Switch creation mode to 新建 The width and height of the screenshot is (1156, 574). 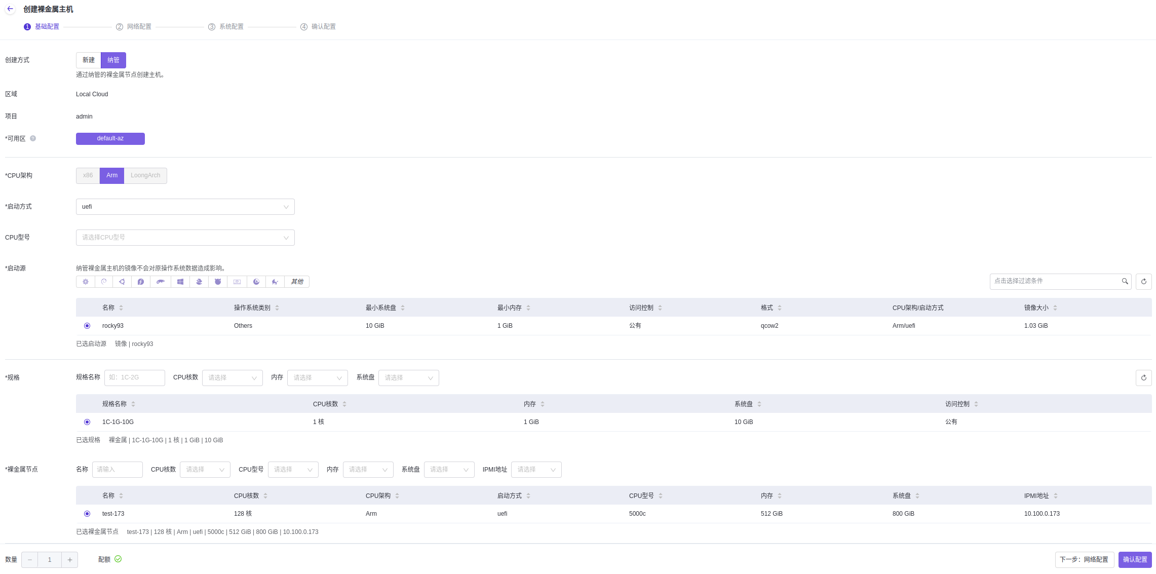[89, 60]
